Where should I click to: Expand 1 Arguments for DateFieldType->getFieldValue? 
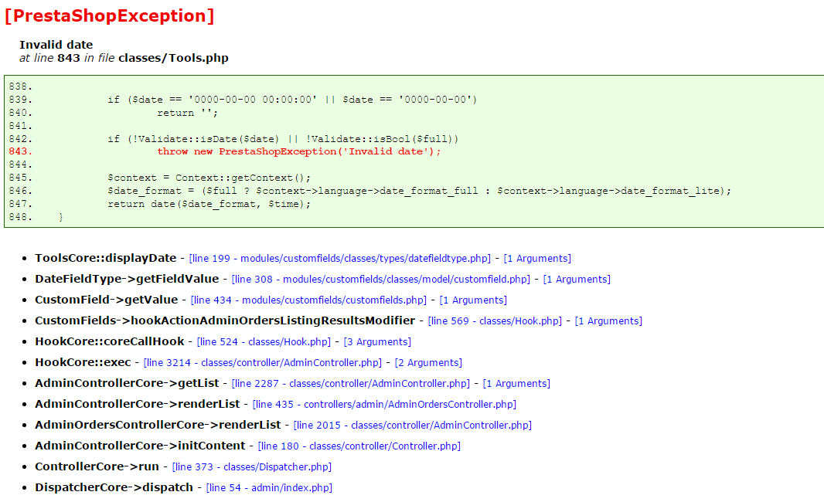point(577,280)
